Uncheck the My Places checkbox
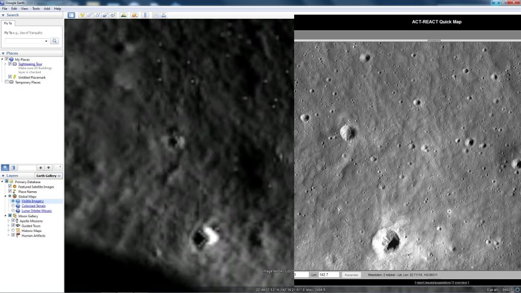Viewport: 521px width, 293px height. pos(6,59)
